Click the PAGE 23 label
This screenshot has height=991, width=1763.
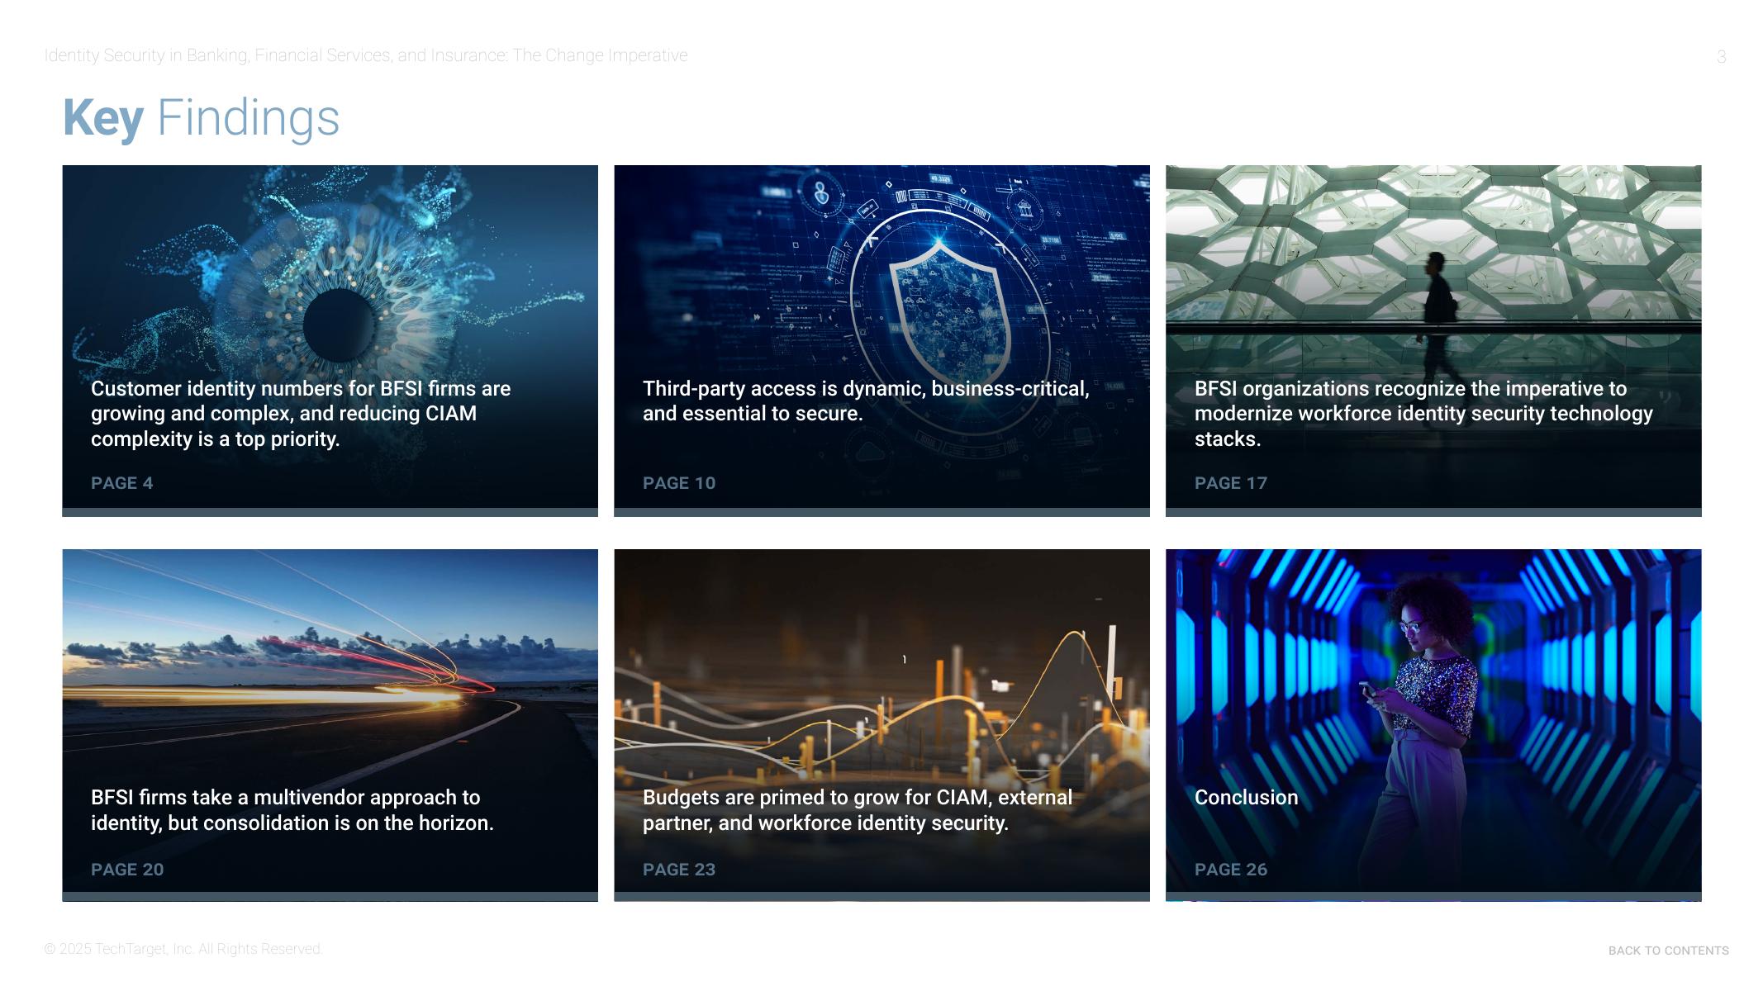pyautogui.click(x=678, y=870)
